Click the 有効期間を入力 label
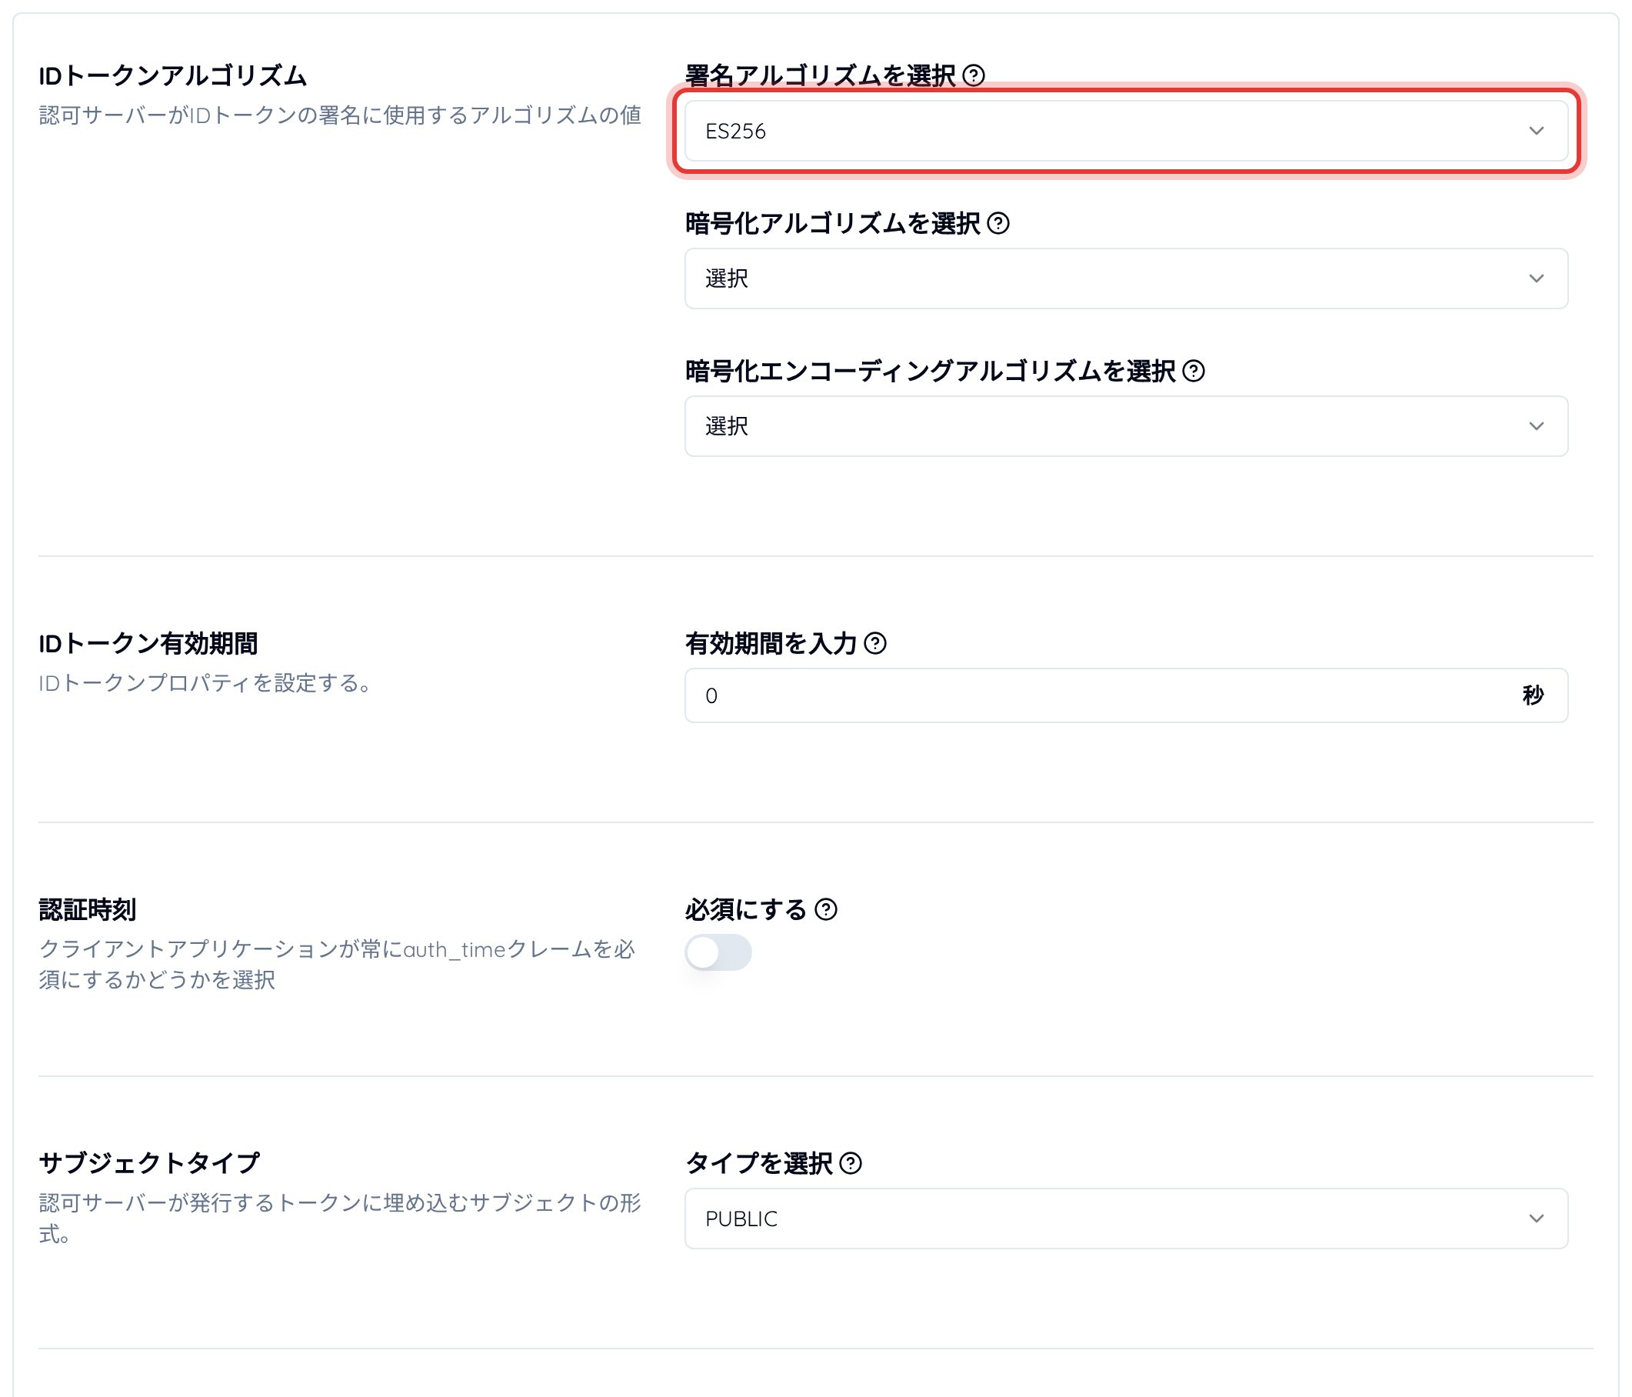Image resolution: width=1632 pixels, height=1397 pixels. (771, 644)
